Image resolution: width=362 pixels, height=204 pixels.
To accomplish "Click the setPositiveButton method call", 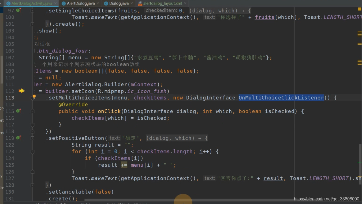I will 76,138.
